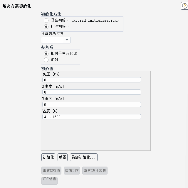
Task: Expand the 计算参考位置 dropdown arrow
Action: (x=67, y=40)
